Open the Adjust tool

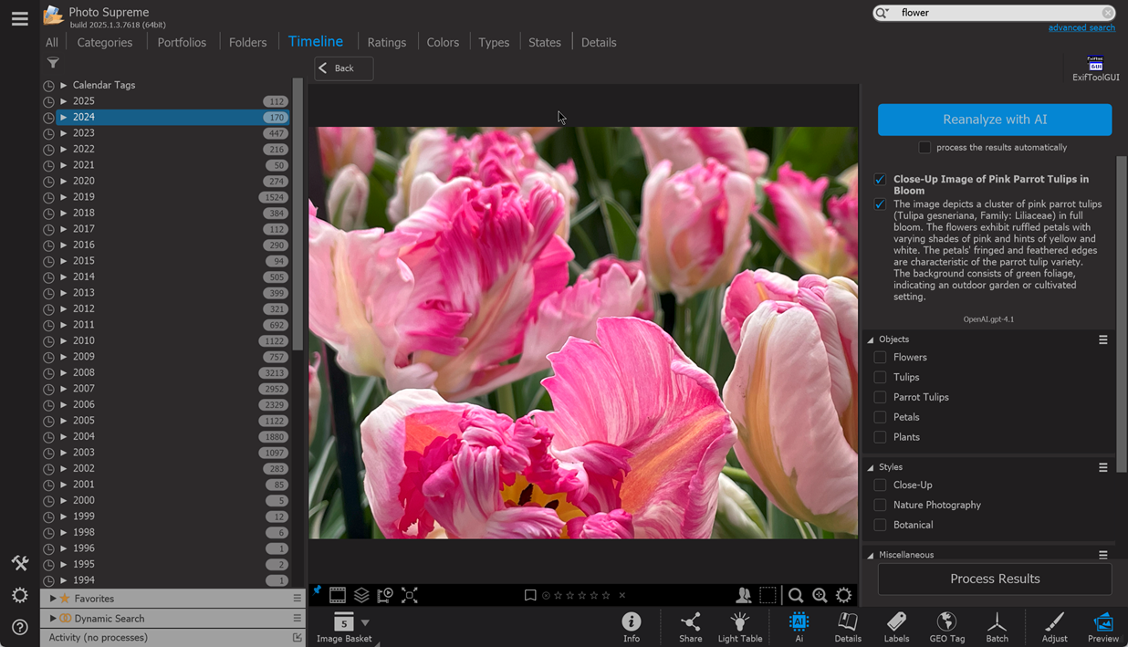pyautogui.click(x=1054, y=627)
